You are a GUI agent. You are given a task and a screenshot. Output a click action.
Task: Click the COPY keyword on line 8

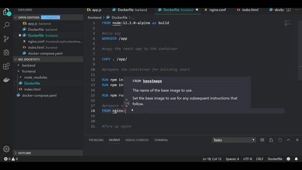point(106,59)
